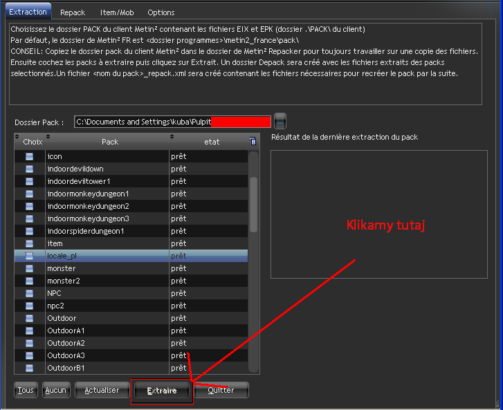Open folder browse button with dots
This screenshot has width=503, height=410.
(x=280, y=122)
